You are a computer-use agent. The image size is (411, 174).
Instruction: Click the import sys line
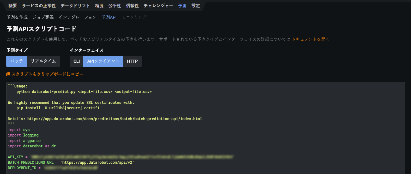[x=19, y=130]
